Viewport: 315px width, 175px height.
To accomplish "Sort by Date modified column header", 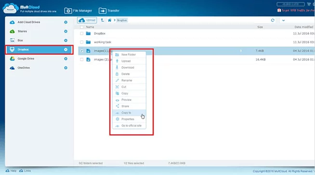I will click(304, 27).
